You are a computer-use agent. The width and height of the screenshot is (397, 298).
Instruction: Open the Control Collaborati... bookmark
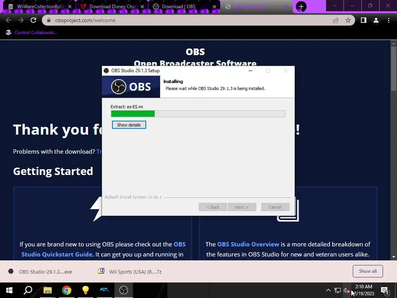tap(31, 33)
